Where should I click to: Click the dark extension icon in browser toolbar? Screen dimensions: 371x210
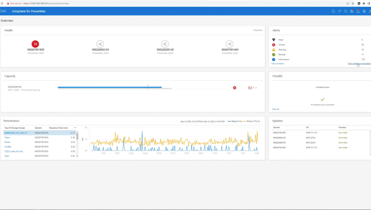(x=359, y=3)
